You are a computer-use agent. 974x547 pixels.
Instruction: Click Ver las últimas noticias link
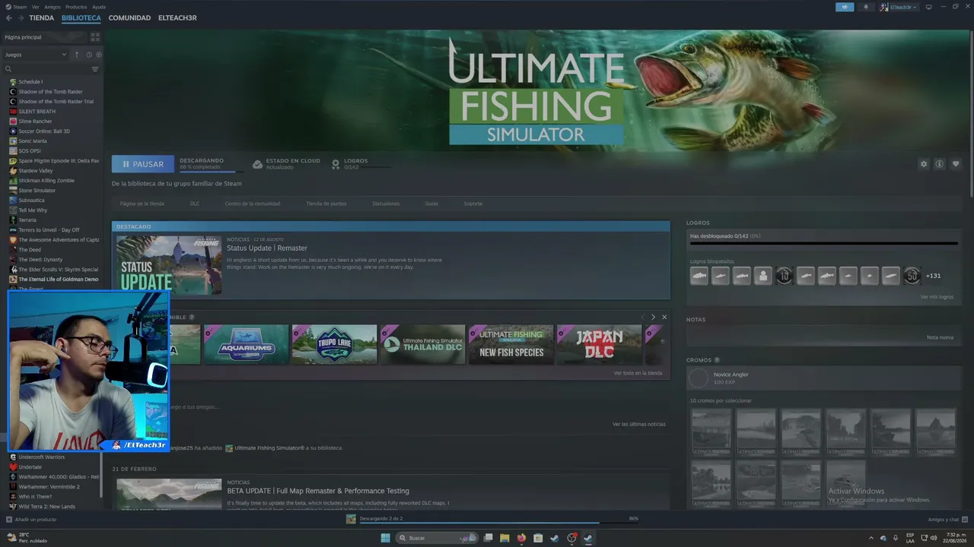click(639, 424)
